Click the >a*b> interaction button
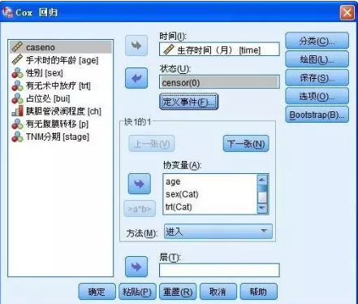358x304 pixels. pos(140,209)
